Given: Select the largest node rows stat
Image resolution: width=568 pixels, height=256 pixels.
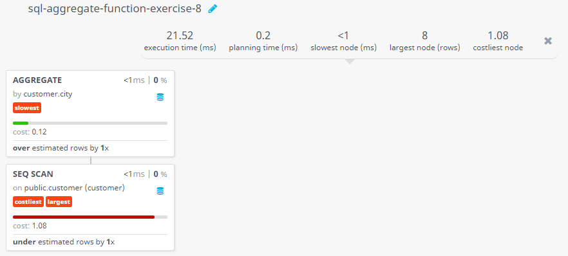Looking at the screenshot, I should (x=424, y=41).
